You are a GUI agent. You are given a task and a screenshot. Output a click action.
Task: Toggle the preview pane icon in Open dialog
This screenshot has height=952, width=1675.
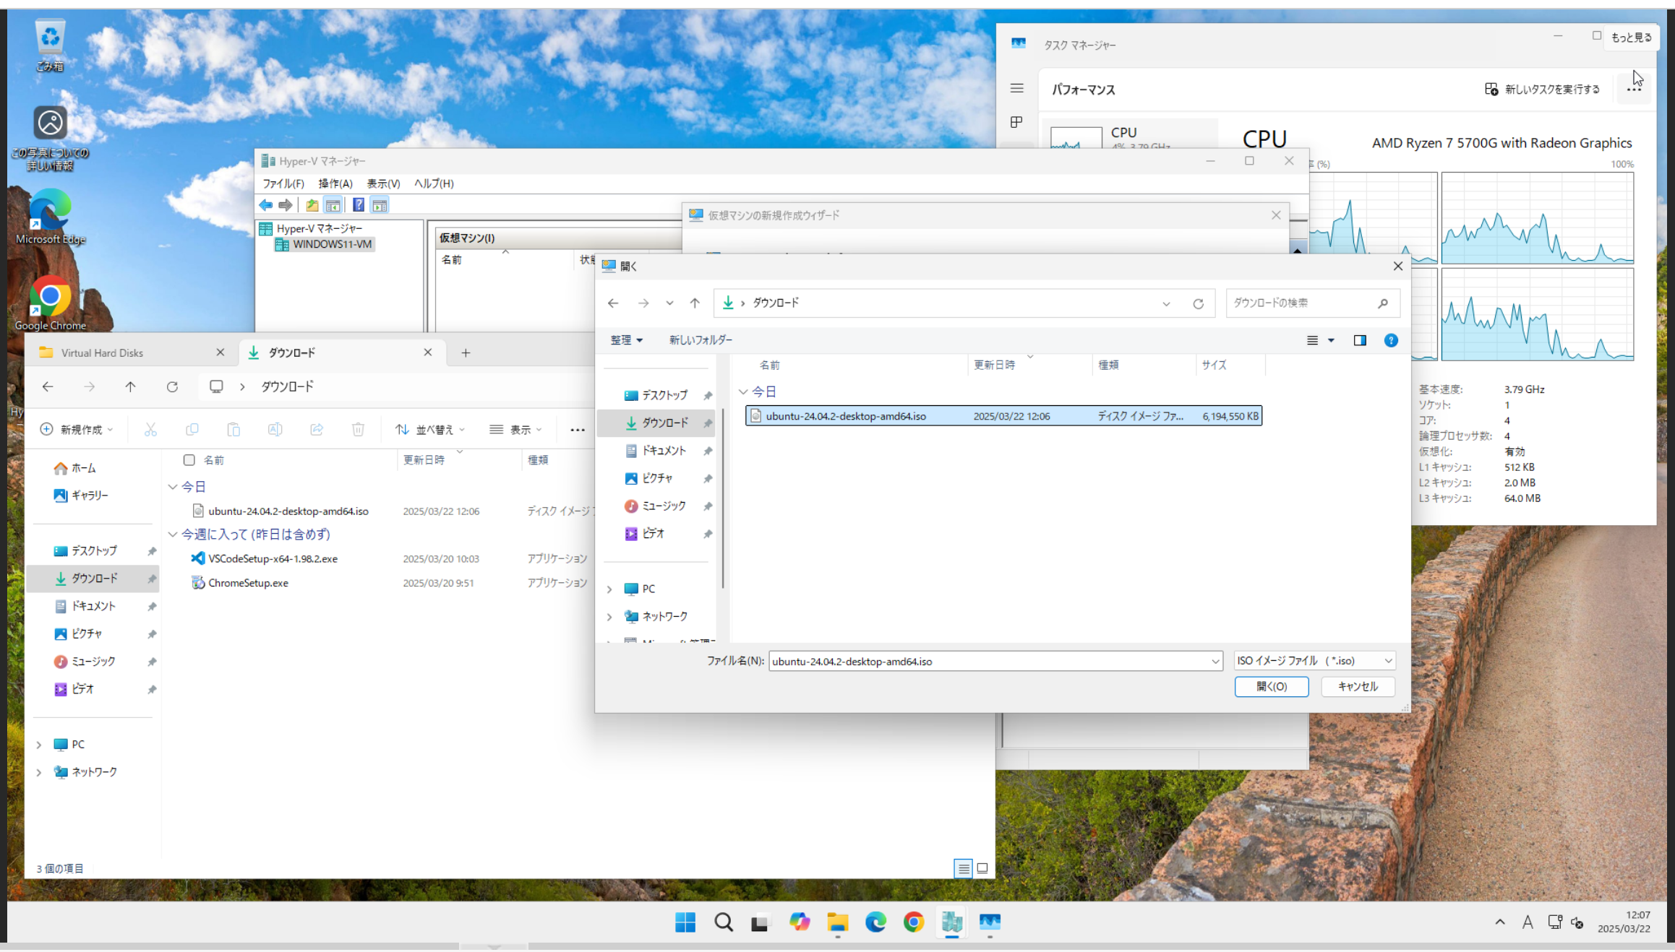[x=1359, y=340]
